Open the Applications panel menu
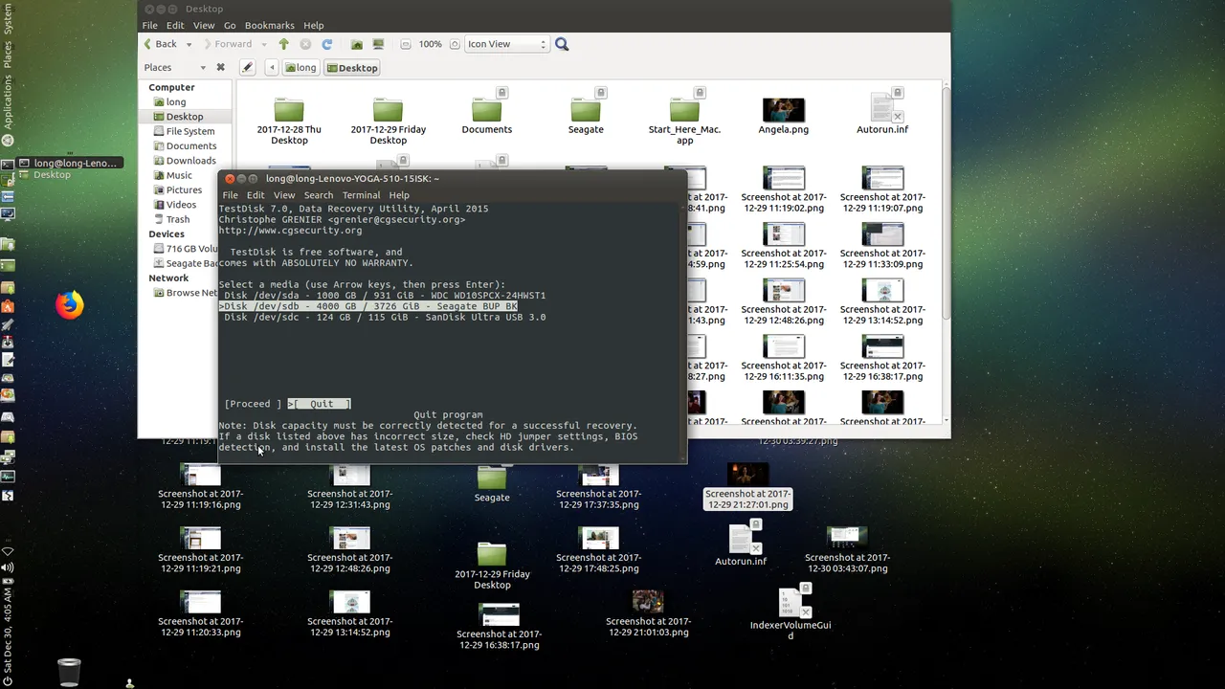This screenshot has height=689, width=1225. point(8,103)
